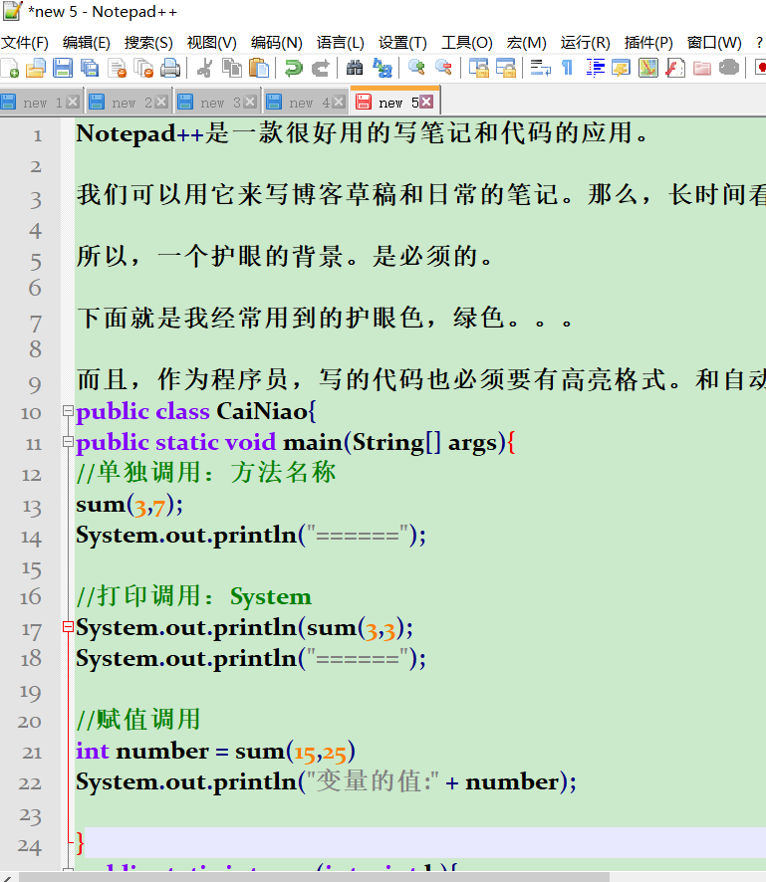This screenshot has width=766, height=882.
Task: Open the 工具(O) menu
Action: click(x=466, y=43)
